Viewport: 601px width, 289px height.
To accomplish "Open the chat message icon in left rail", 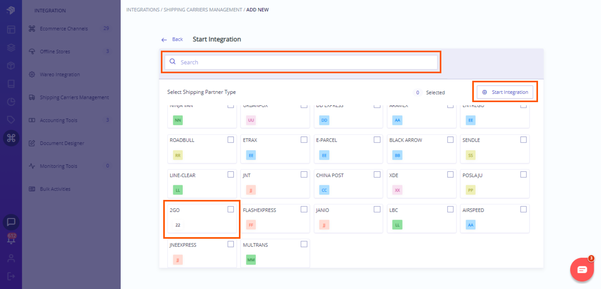I will [x=11, y=222].
